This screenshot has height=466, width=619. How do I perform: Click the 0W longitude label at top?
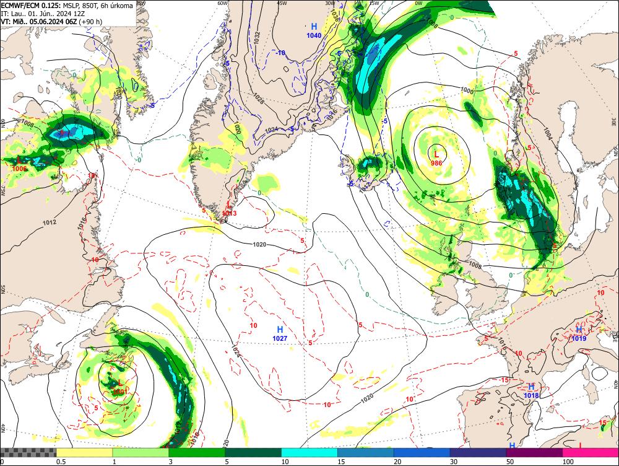pos(418,3)
